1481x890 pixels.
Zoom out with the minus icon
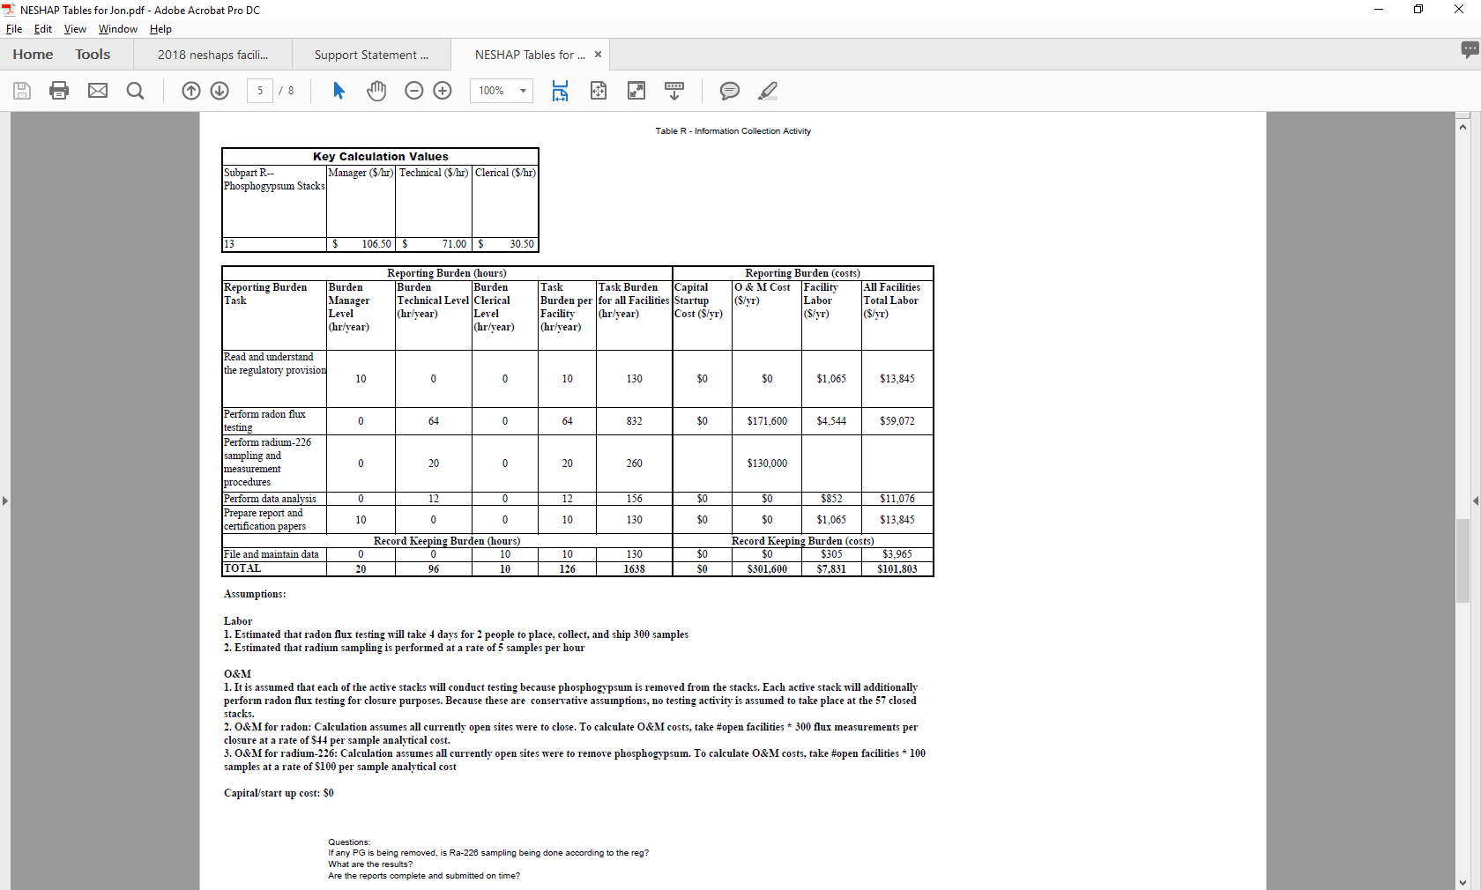point(414,91)
